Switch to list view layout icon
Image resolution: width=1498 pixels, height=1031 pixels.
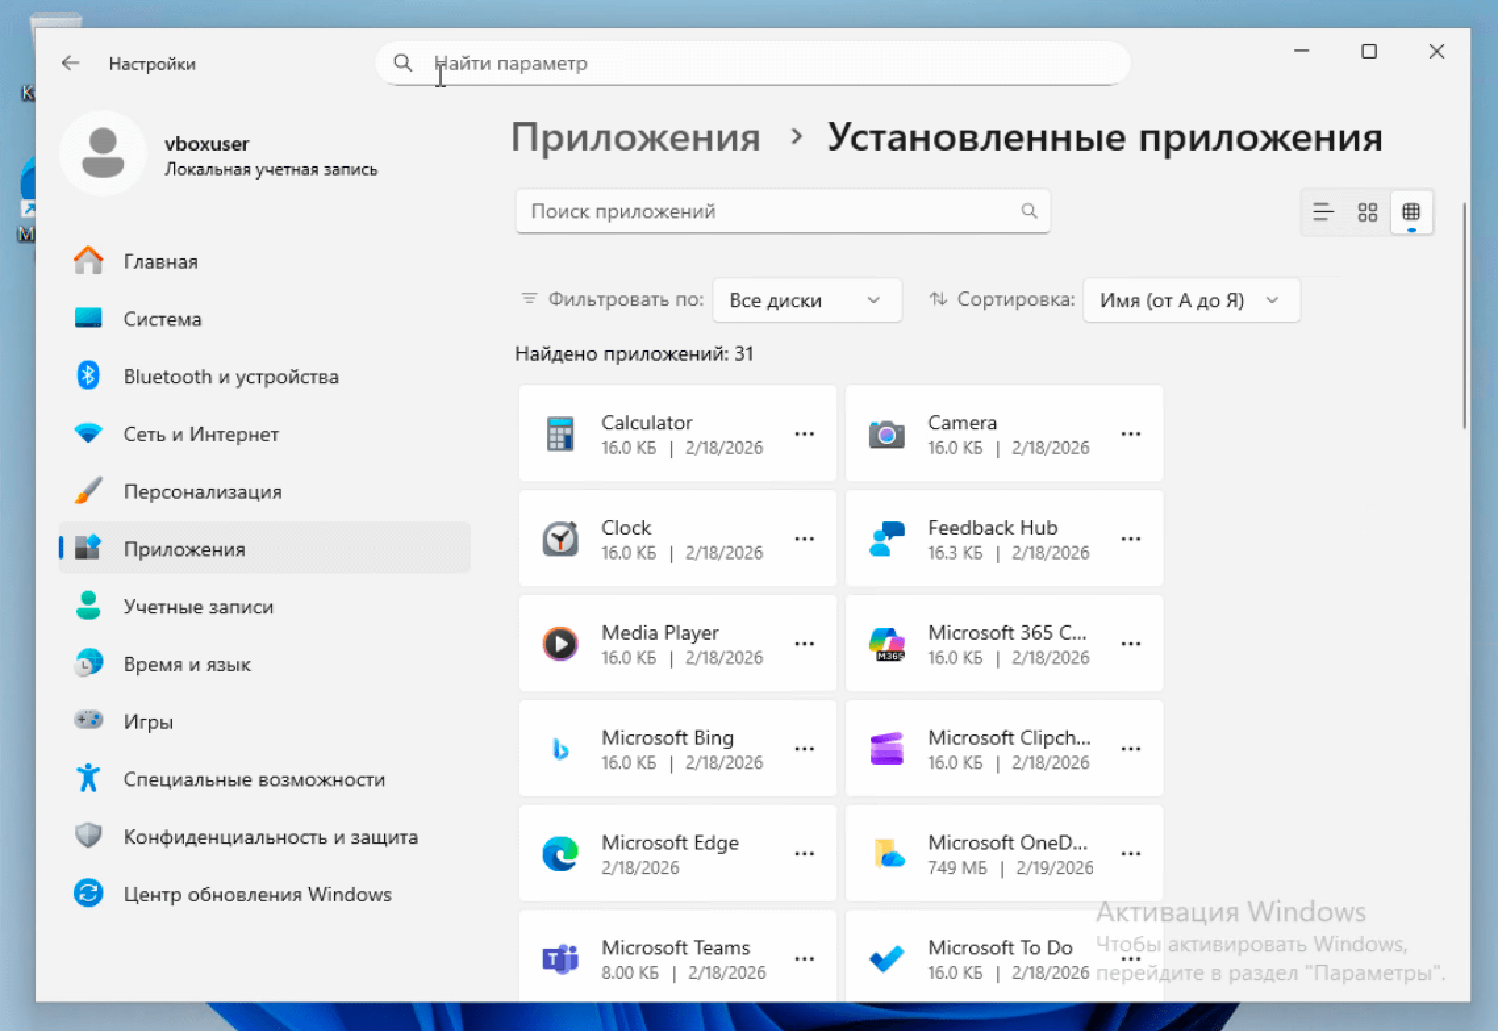pos(1322,212)
